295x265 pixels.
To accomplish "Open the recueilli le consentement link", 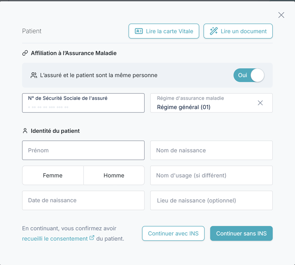I will 55,238.
